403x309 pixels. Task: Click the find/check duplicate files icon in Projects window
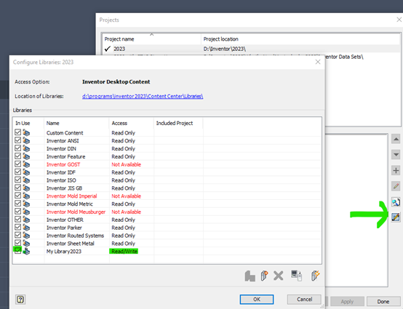pyautogui.click(x=396, y=202)
